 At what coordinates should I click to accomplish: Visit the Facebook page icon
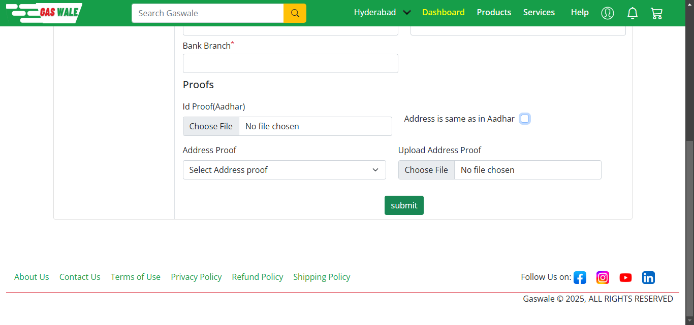pyautogui.click(x=580, y=277)
